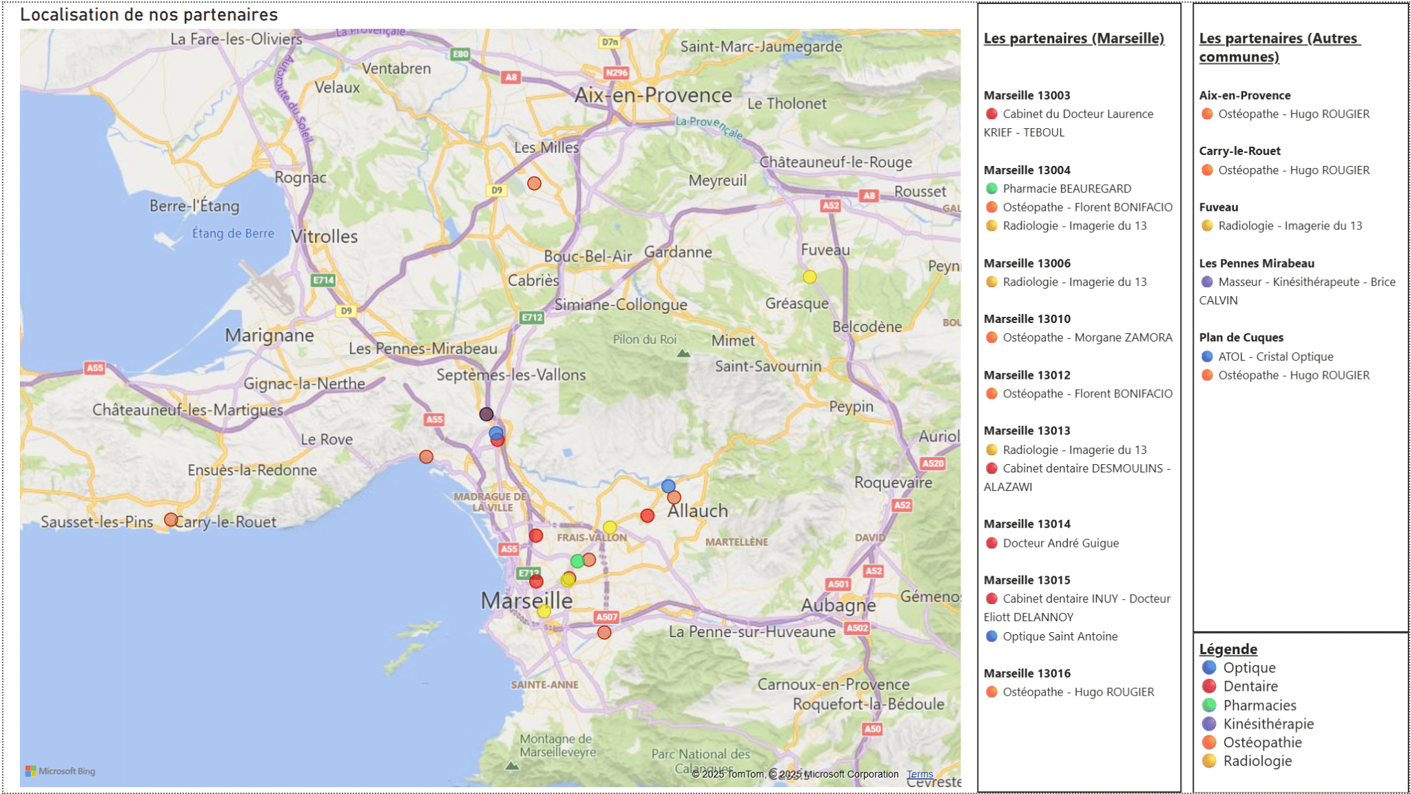Click the 'Localisation de nos partenaires' title
The height and width of the screenshot is (794, 1411).
tap(149, 15)
